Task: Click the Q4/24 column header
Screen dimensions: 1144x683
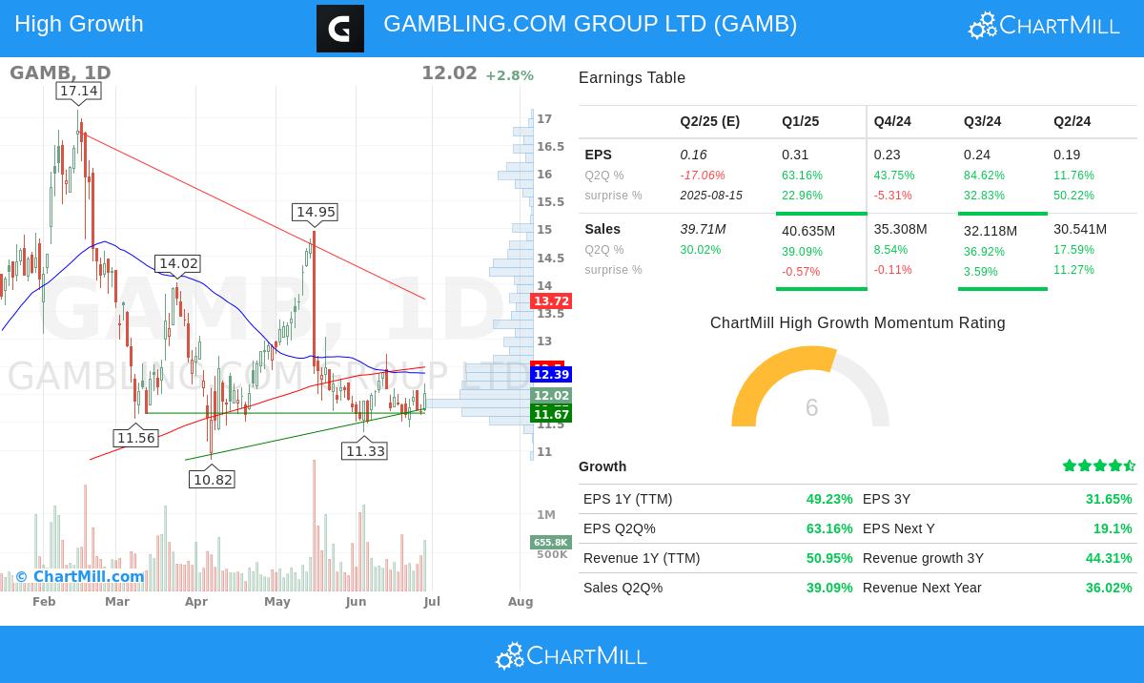Action: [x=892, y=122]
